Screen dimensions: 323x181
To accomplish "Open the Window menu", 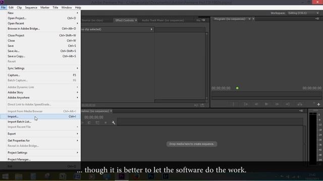I will pos(67,8).
